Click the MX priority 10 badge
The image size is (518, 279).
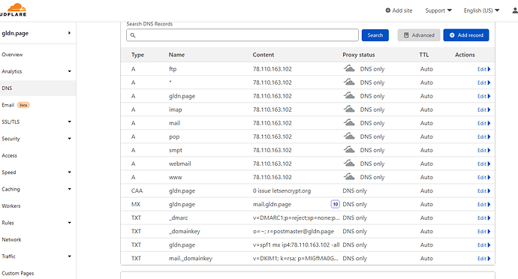(x=336, y=205)
